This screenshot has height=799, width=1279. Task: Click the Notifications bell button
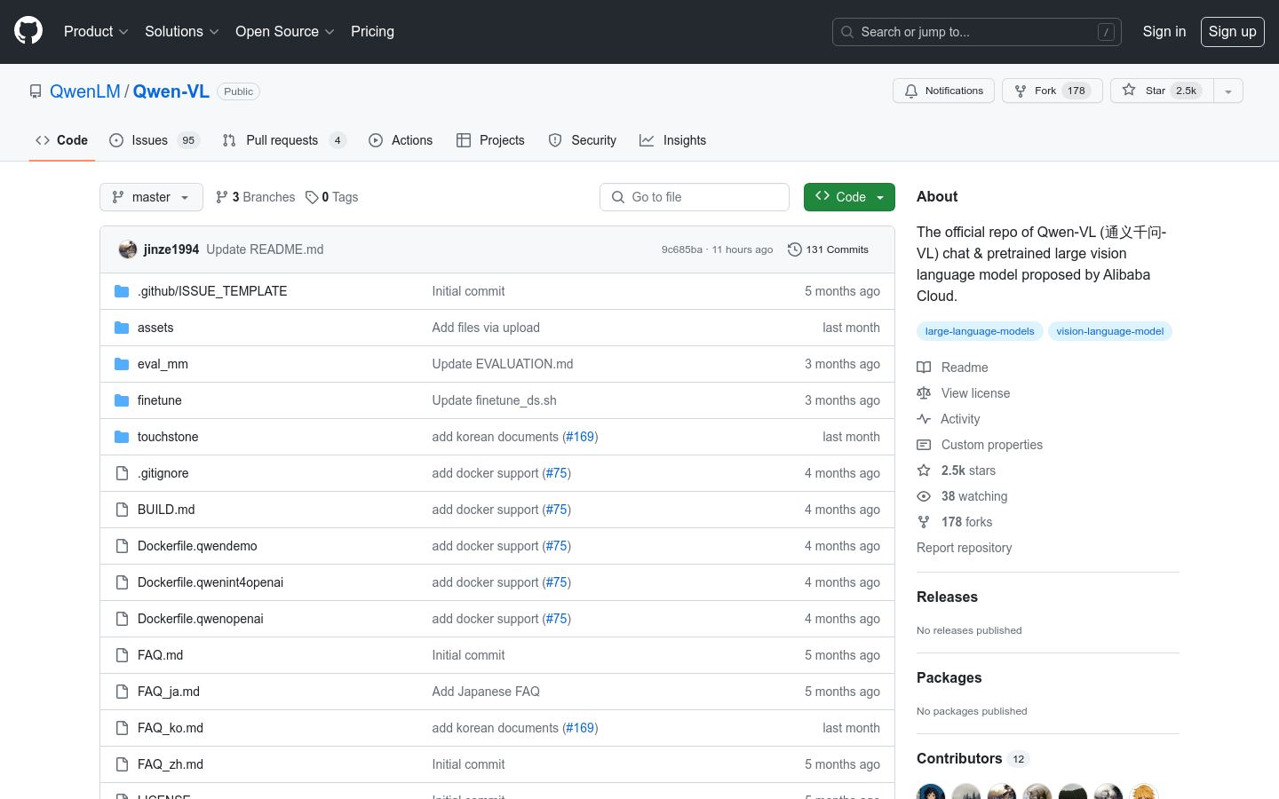point(943,91)
